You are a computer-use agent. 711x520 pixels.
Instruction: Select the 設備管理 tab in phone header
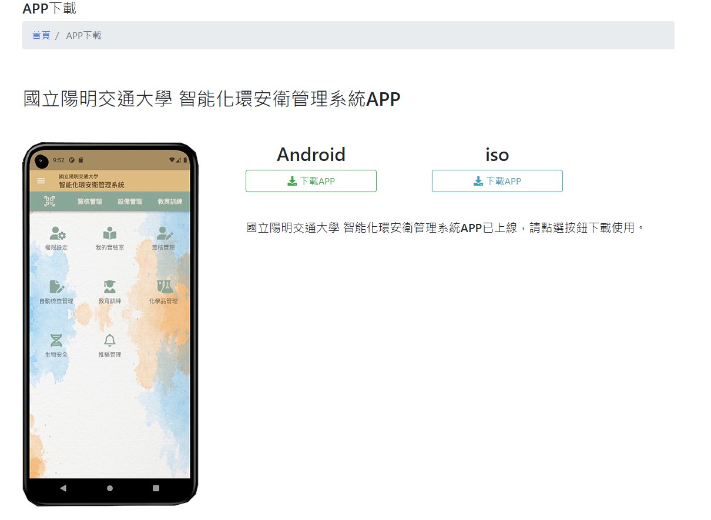[129, 202]
